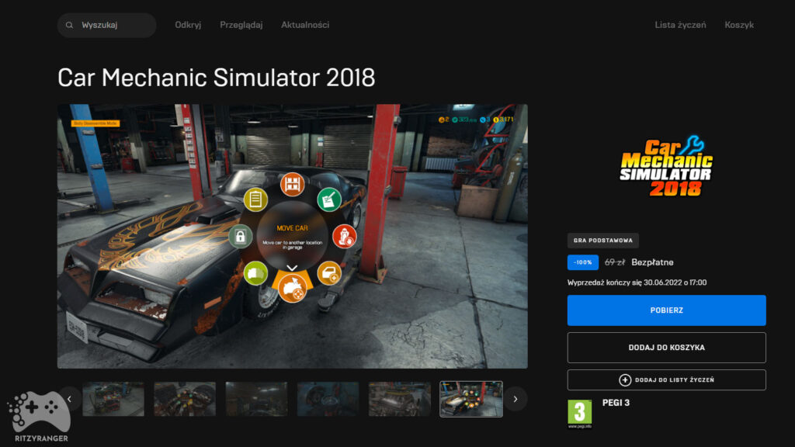Screen dimensions: 795x447
Task: Select the second screenshot thumbnail
Action: [185, 399]
